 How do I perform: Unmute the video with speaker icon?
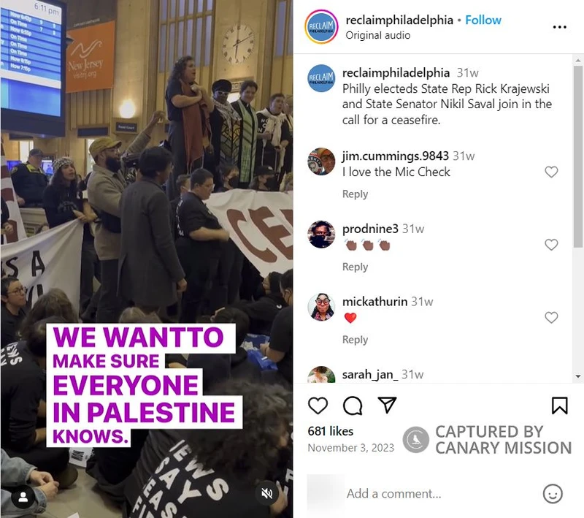[266, 494]
